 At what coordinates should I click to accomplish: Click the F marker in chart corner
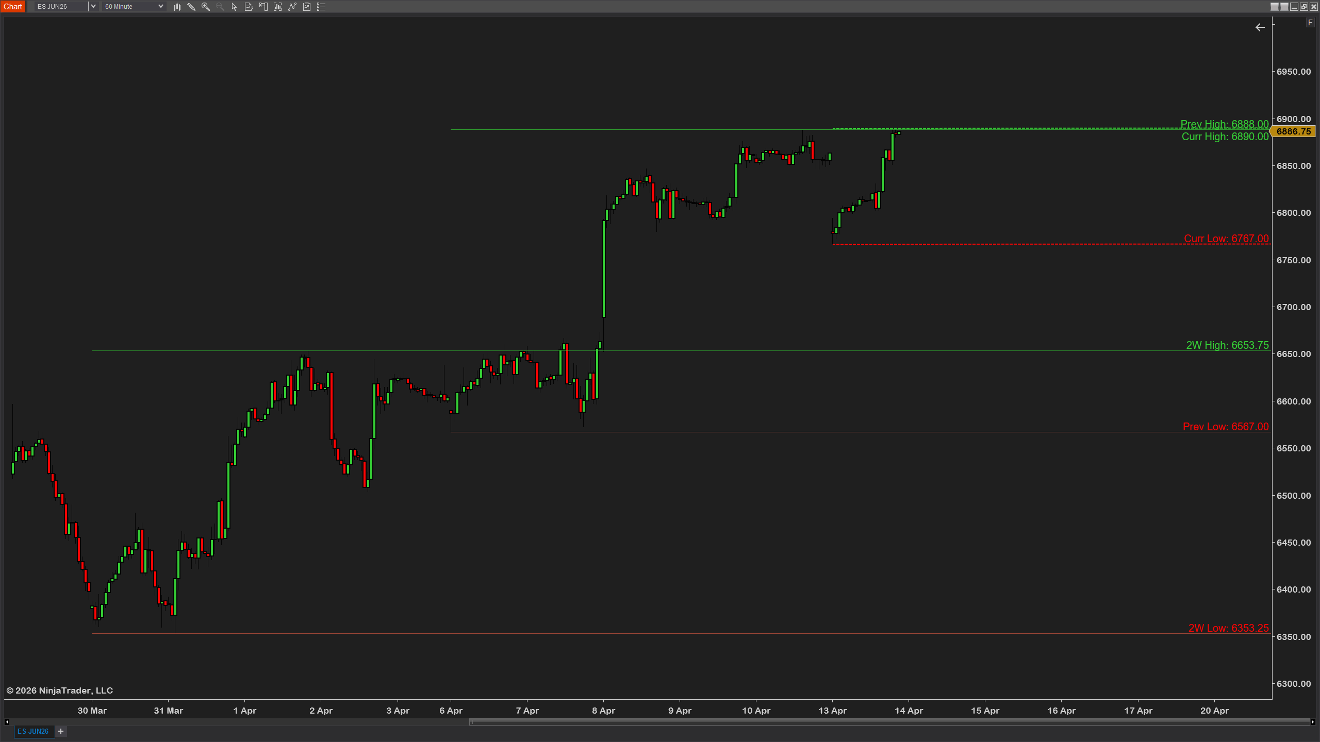1310,23
